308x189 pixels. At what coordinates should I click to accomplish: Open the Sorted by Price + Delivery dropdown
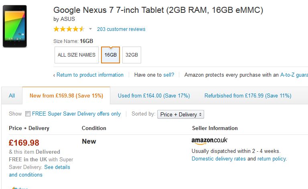180,114
